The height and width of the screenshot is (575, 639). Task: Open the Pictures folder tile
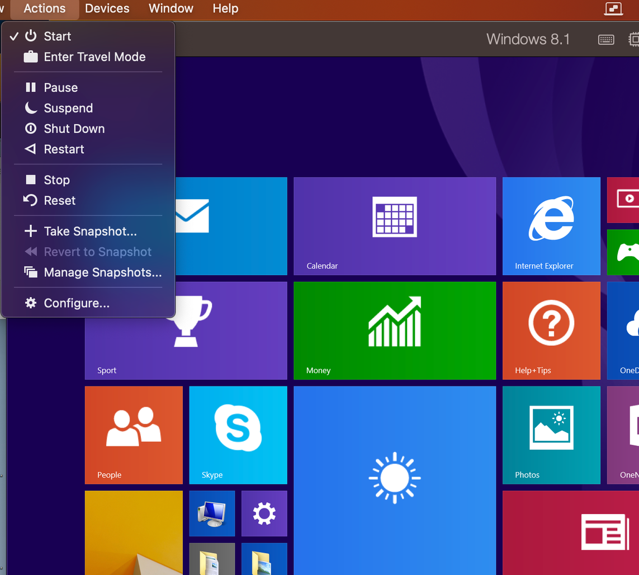tap(264, 559)
